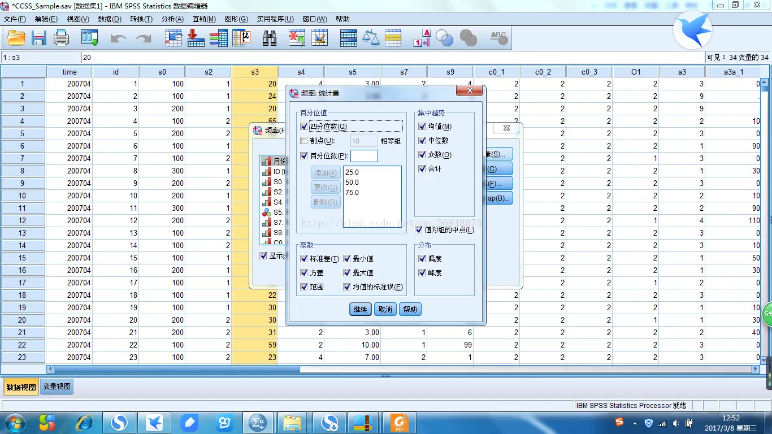
Task: Toggle the 百分位数(P) checkbox
Action: point(304,155)
